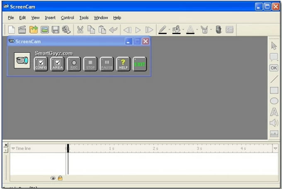Choose the speech balloon callout tool
This screenshot has height=189, width=282.
(274, 57)
